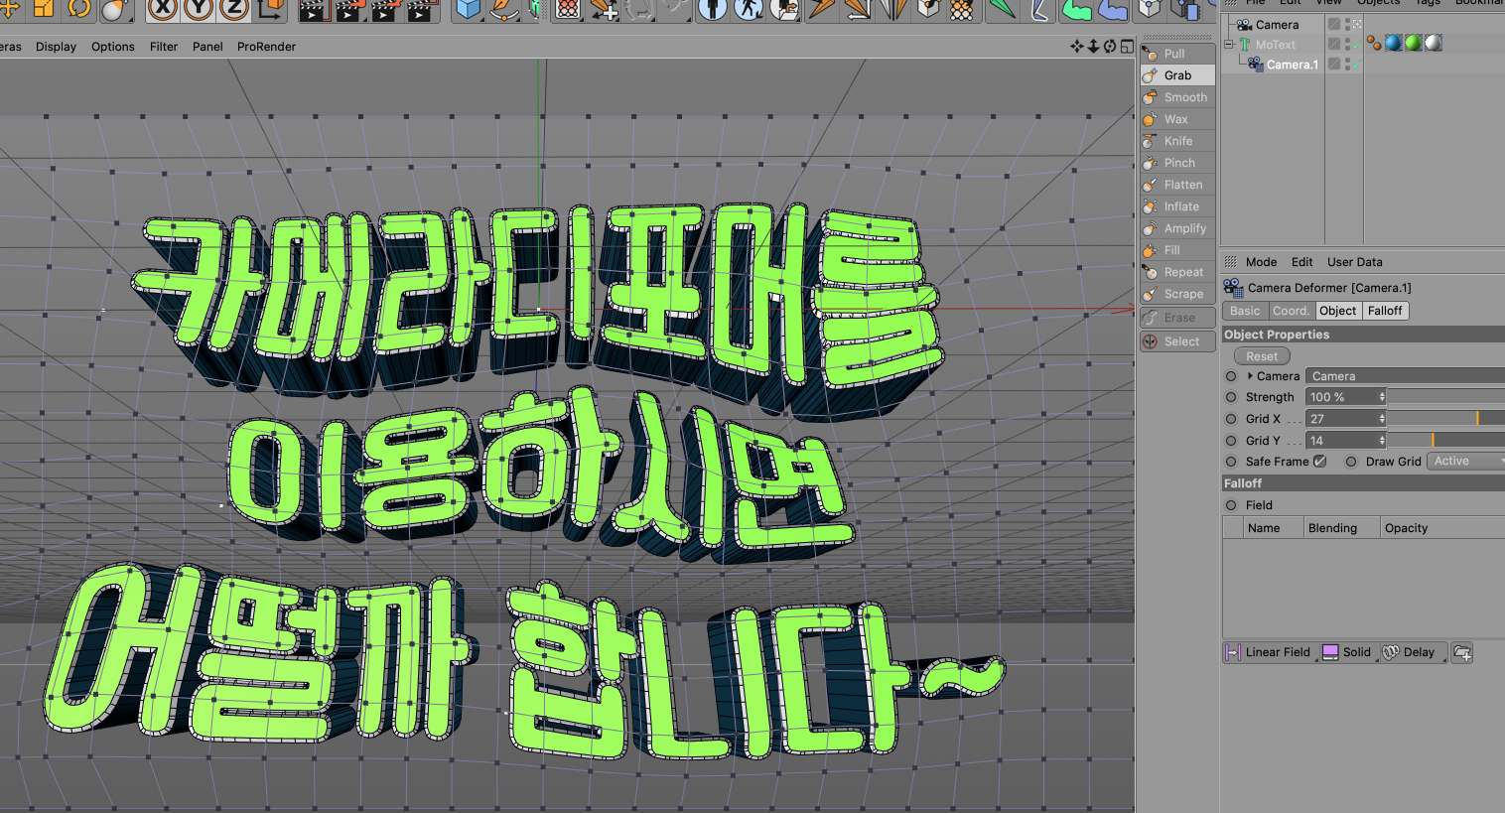Click the Strength value stepper arrows

point(1382,397)
